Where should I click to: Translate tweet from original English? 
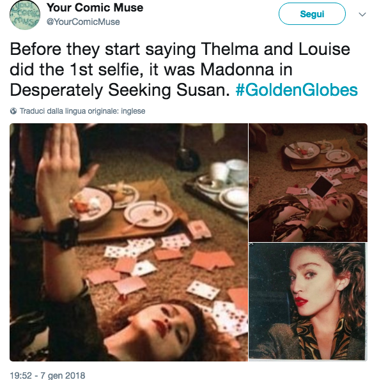pos(82,111)
